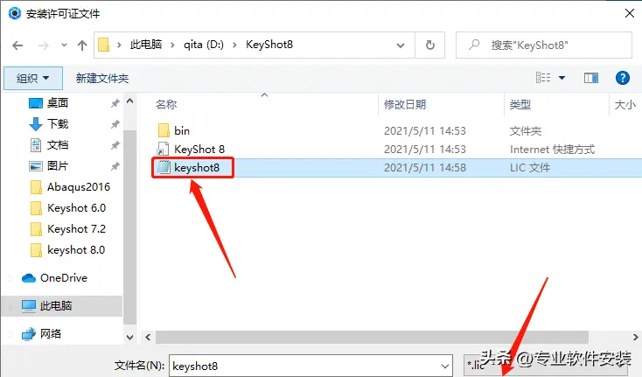The width and height of the screenshot is (642, 377).
Task: Expand recent locations chevron
Action: coord(64,45)
